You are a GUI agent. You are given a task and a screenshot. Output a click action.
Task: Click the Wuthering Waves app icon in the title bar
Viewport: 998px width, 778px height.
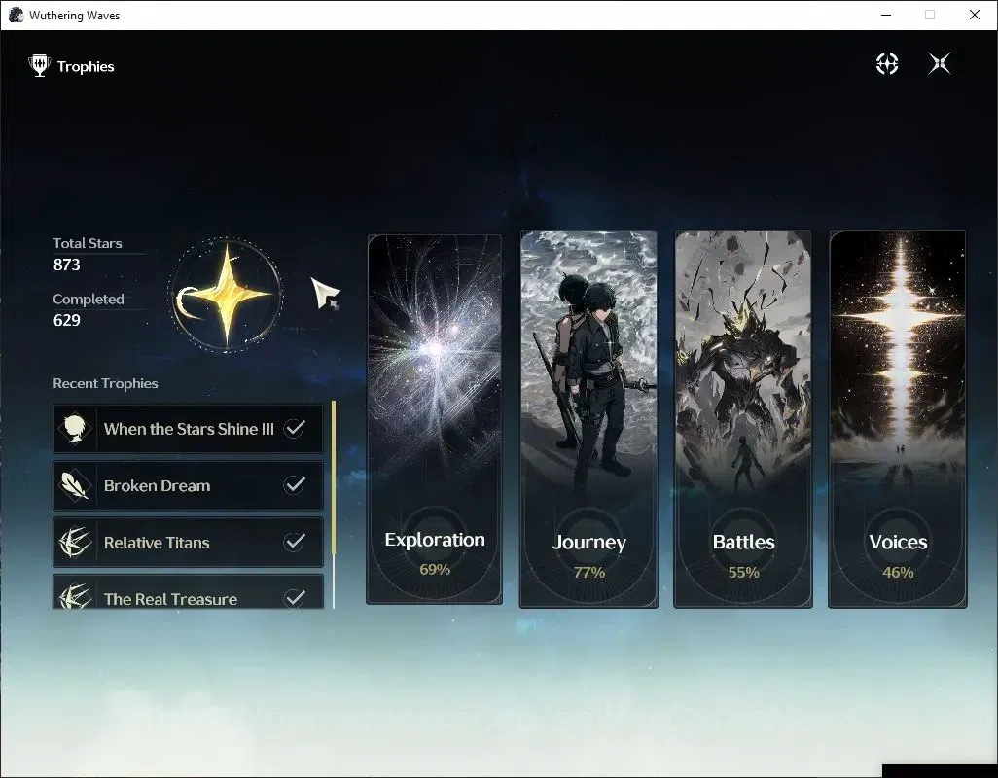pyautogui.click(x=16, y=15)
